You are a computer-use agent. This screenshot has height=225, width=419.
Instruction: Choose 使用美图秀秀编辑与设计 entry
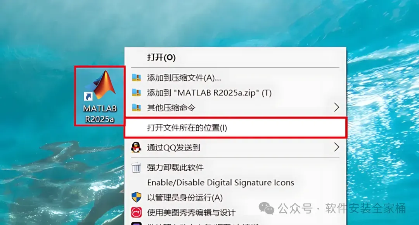point(191,213)
